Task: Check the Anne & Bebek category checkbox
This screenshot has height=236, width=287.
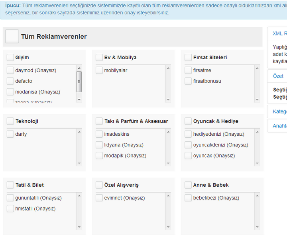Action: (x=188, y=185)
